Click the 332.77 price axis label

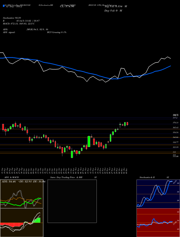175,142
